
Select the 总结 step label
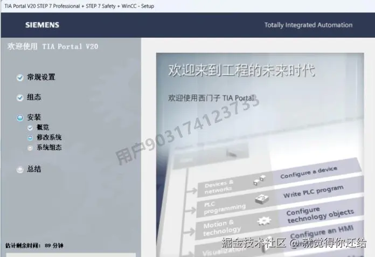click(34, 169)
